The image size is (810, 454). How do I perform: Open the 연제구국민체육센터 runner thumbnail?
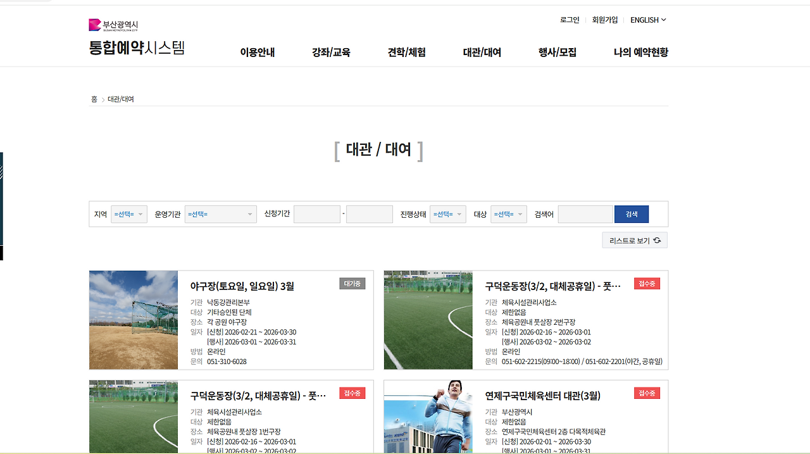pos(428,417)
